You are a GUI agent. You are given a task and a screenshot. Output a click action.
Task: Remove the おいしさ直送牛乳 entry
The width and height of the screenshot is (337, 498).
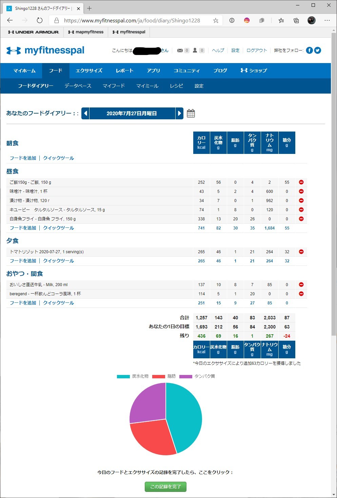(x=301, y=285)
